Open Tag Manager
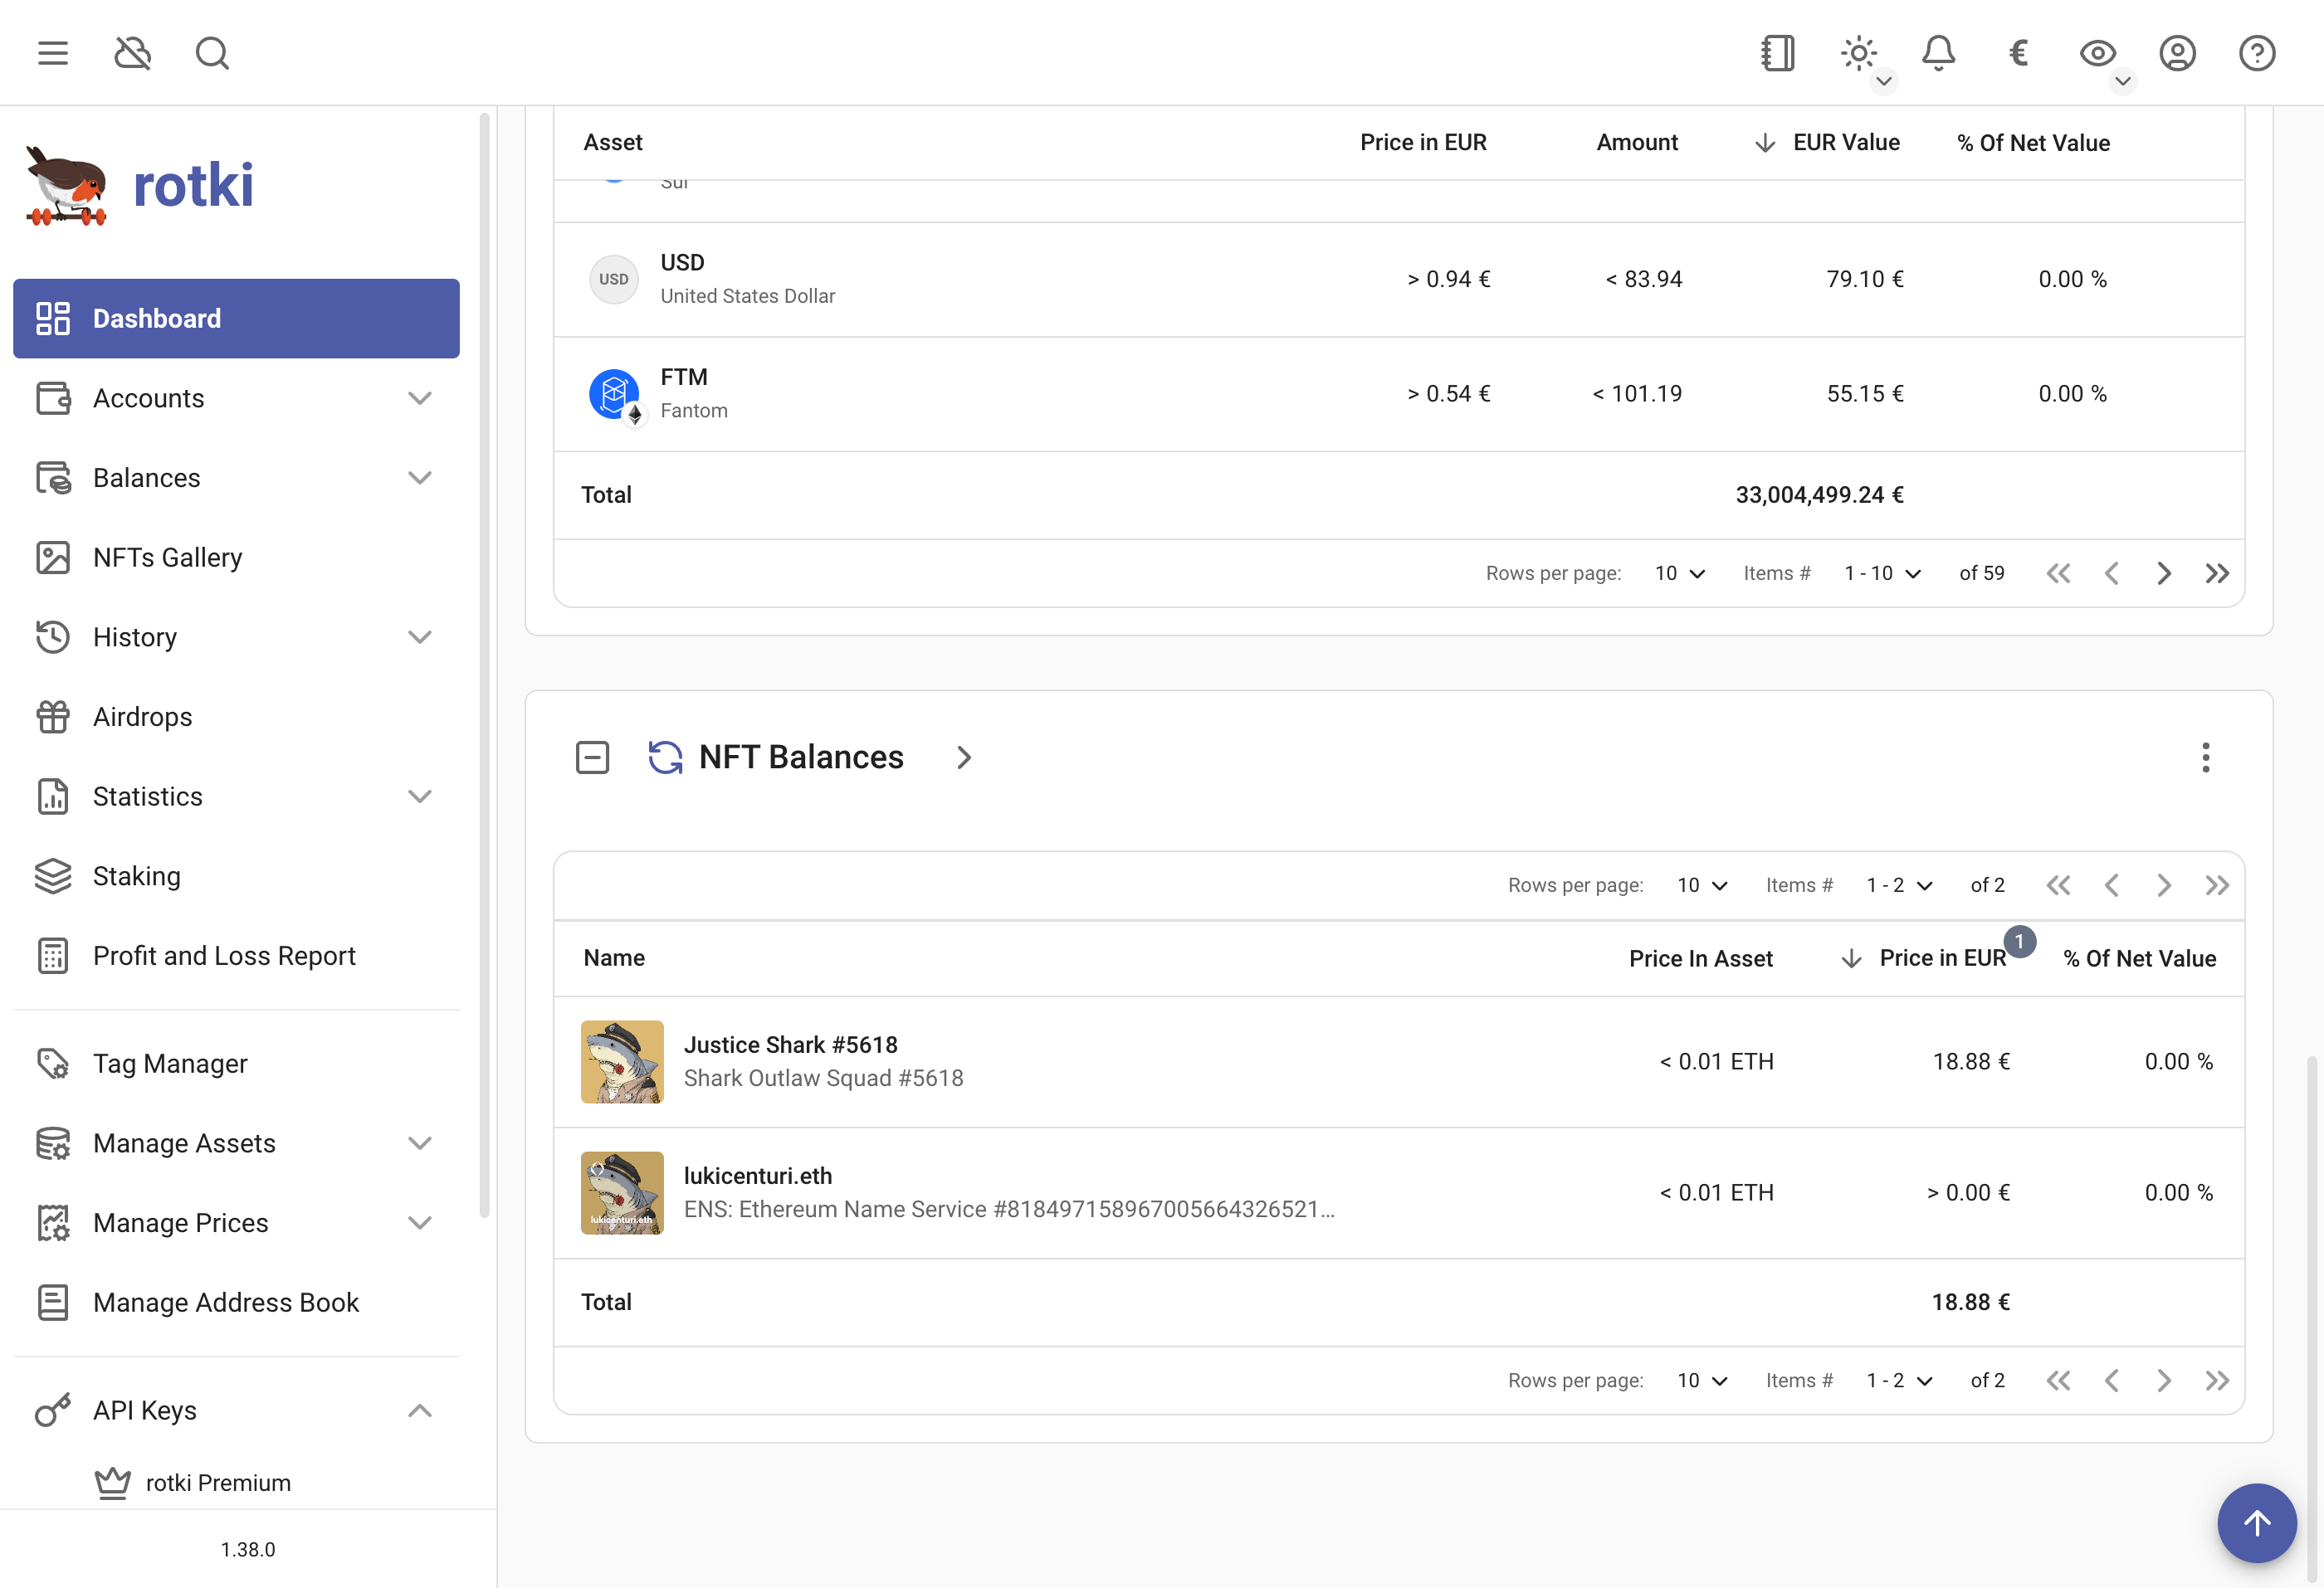The width and height of the screenshot is (2324, 1588). (x=236, y=1064)
